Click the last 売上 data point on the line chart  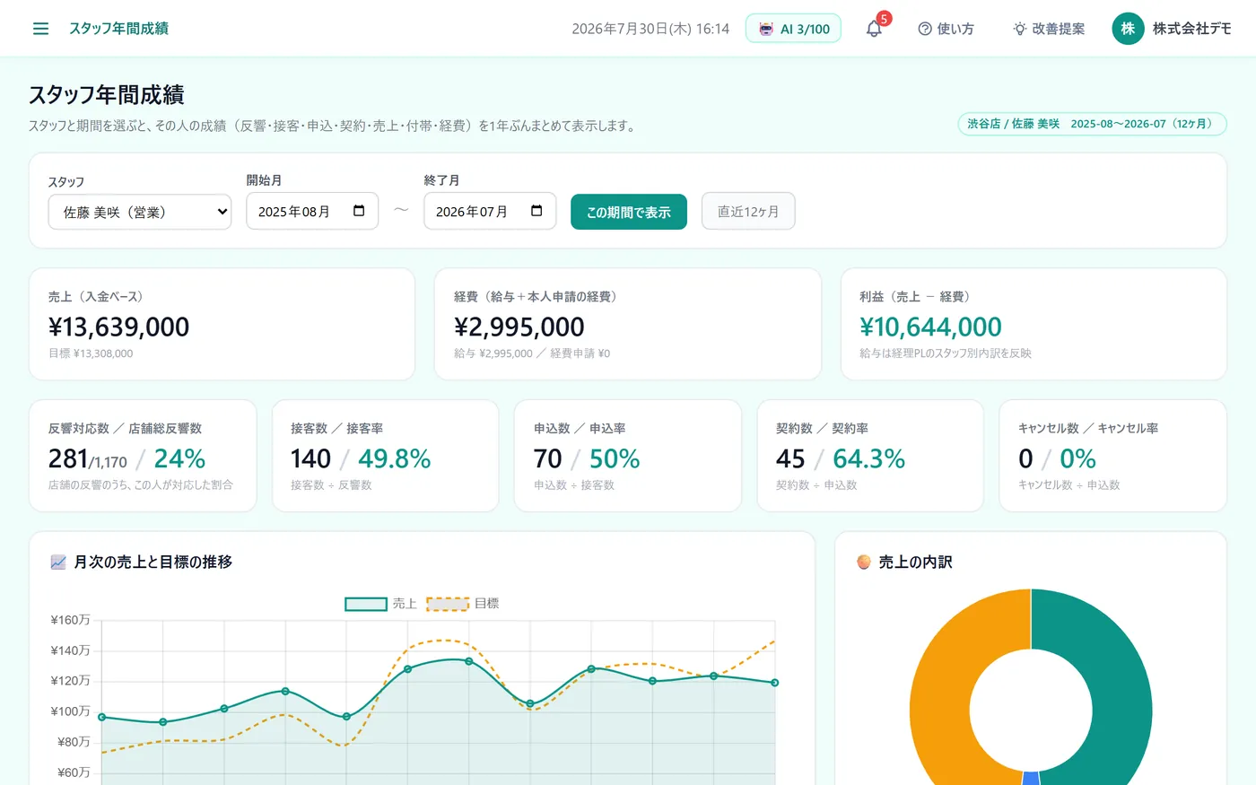(775, 683)
